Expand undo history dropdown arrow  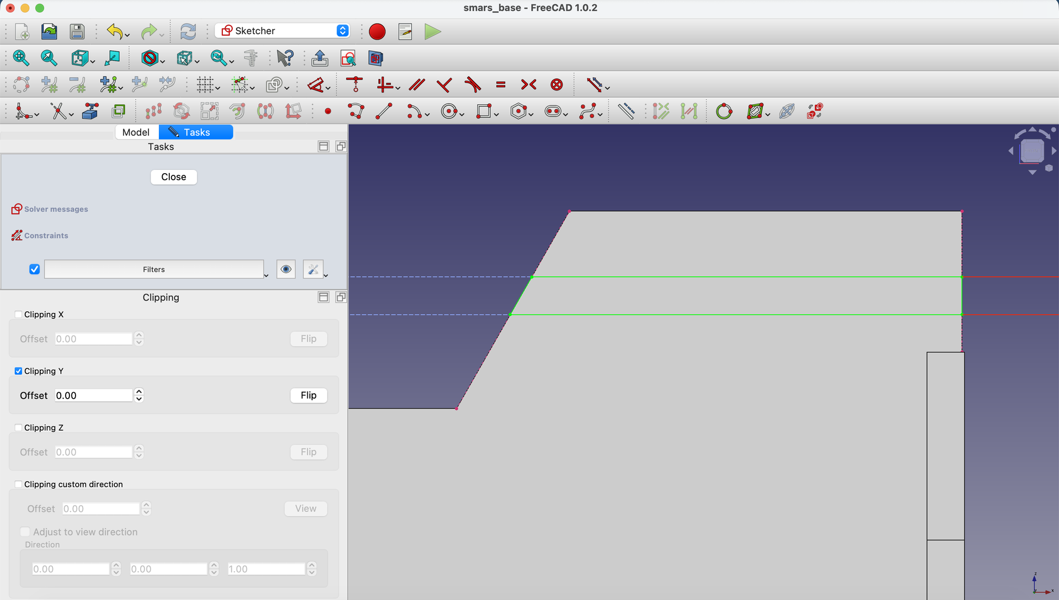(x=127, y=36)
